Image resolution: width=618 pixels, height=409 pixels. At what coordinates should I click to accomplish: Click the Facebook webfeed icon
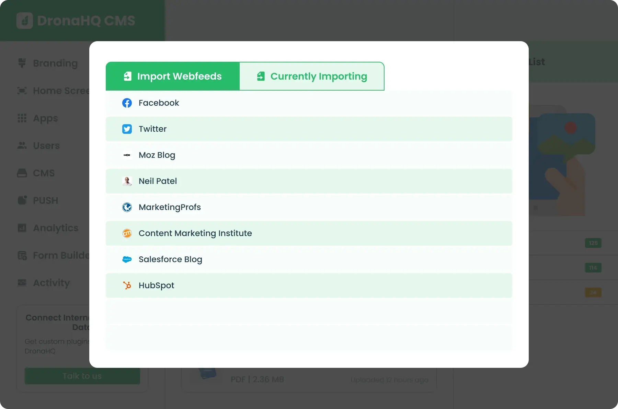coord(127,103)
